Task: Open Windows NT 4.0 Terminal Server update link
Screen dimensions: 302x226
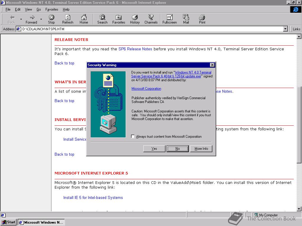Action: tap(171, 74)
